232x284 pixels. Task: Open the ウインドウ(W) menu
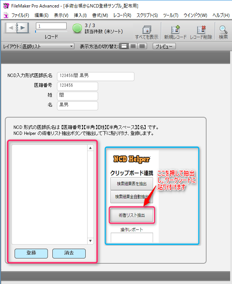tap(195, 15)
